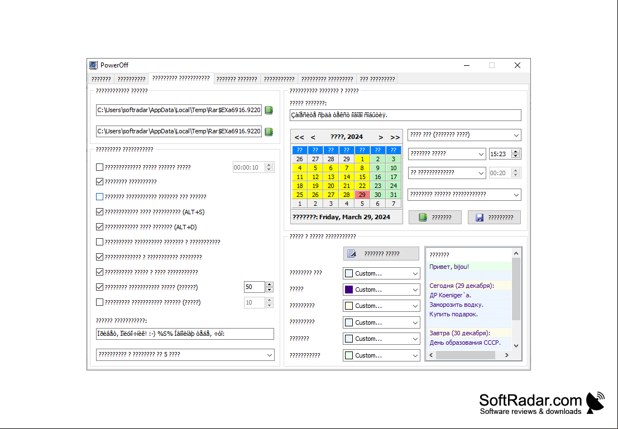Select the "Сегодня (29 декабря):" list row
This screenshot has width=618, height=429.
(469, 286)
